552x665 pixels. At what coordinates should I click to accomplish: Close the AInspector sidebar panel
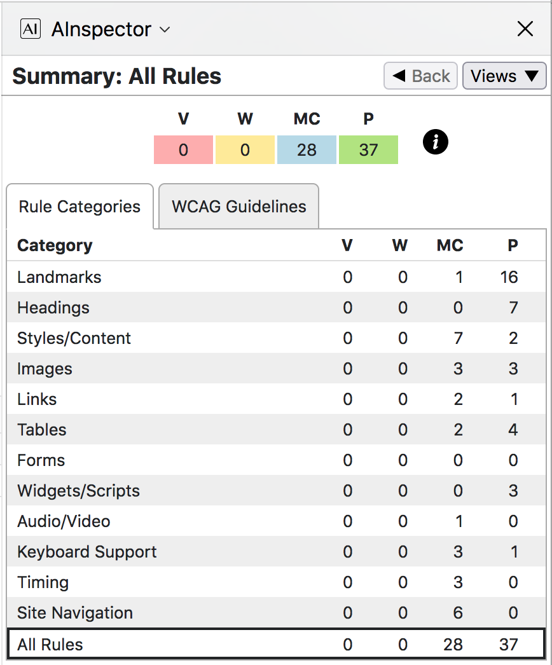click(525, 29)
